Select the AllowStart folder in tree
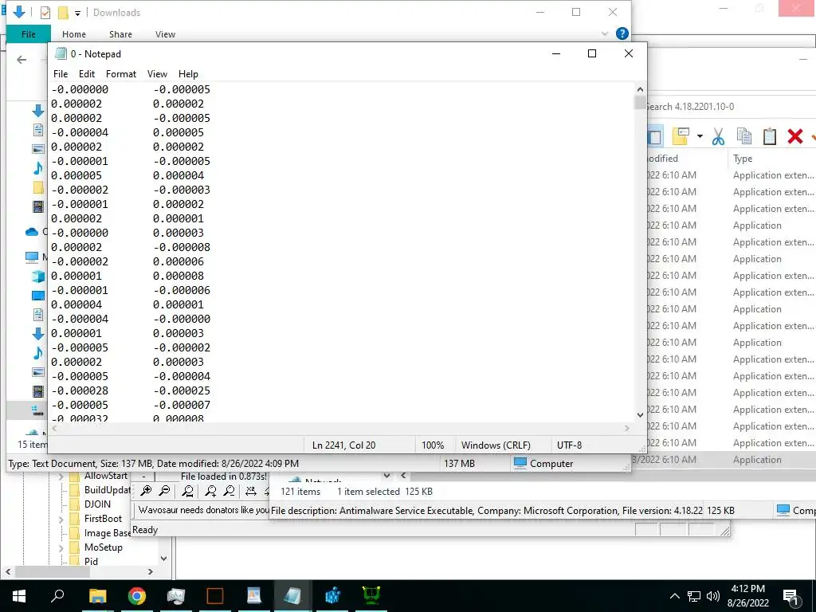Image resolution: width=816 pixels, height=612 pixels. click(106, 476)
